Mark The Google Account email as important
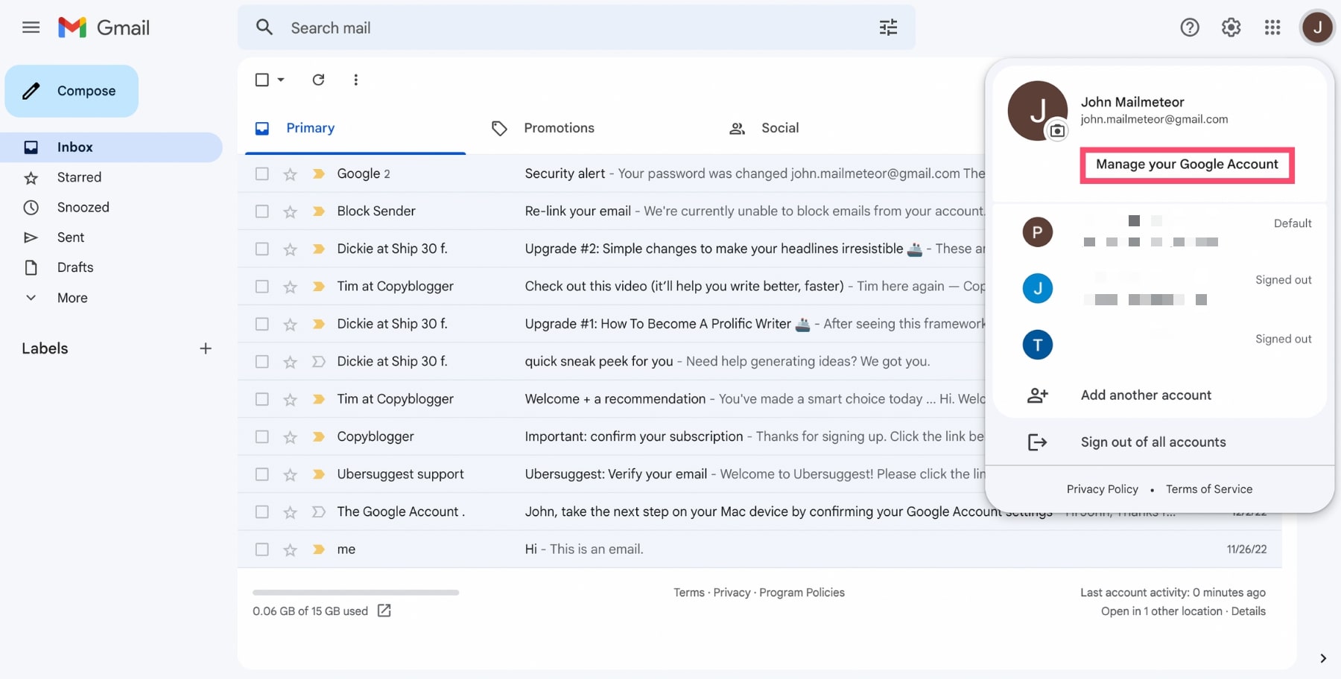Viewport: 1341px width, 679px height. click(319, 512)
